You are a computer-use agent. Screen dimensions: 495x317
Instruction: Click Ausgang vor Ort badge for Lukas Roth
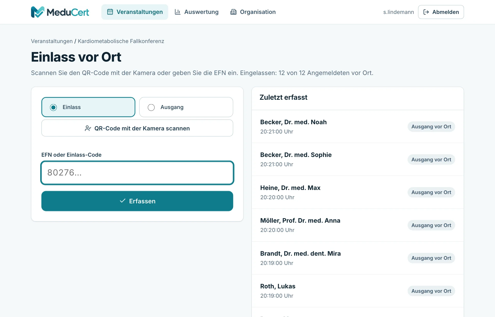431,291
